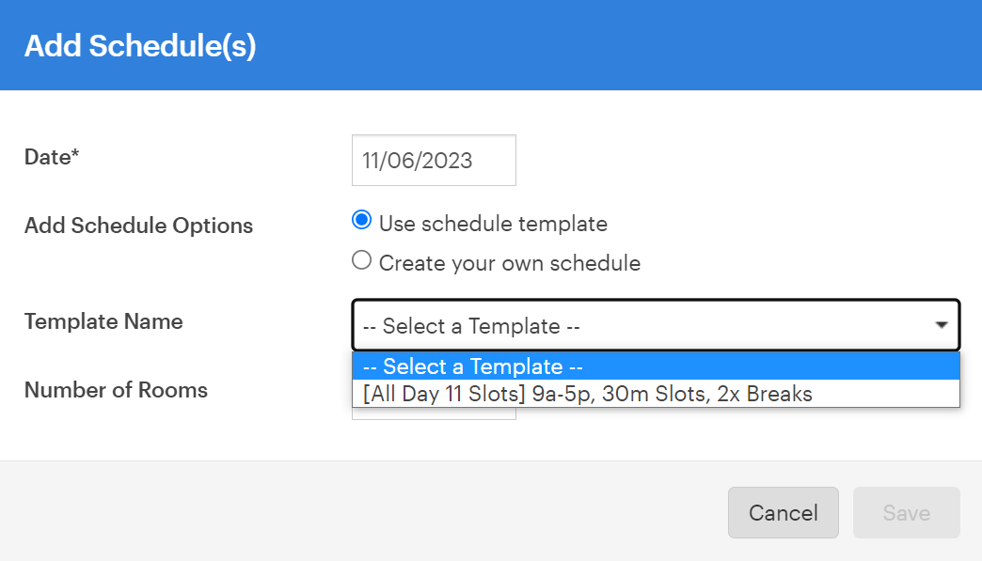This screenshot has width=982, height=561.
Task: Click the Template Name dropdown arrow
Action: (941, 325)
